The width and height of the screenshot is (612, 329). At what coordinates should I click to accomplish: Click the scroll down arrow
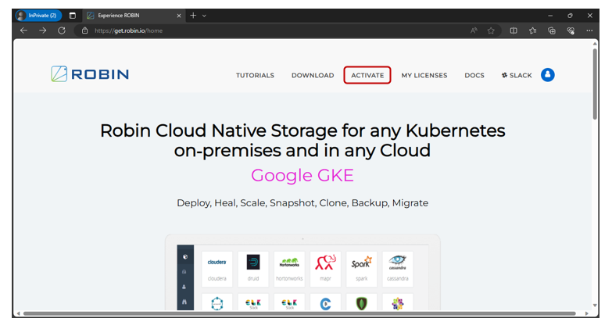(595, 306)
